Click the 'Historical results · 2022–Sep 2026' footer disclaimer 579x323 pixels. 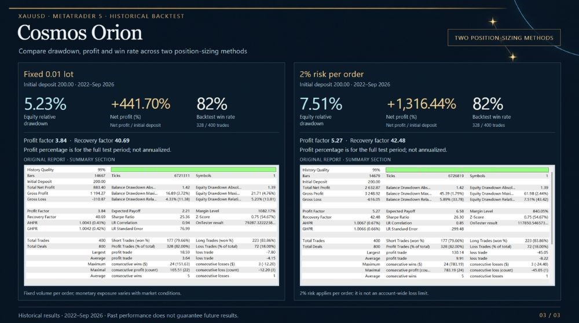point(128,315)
